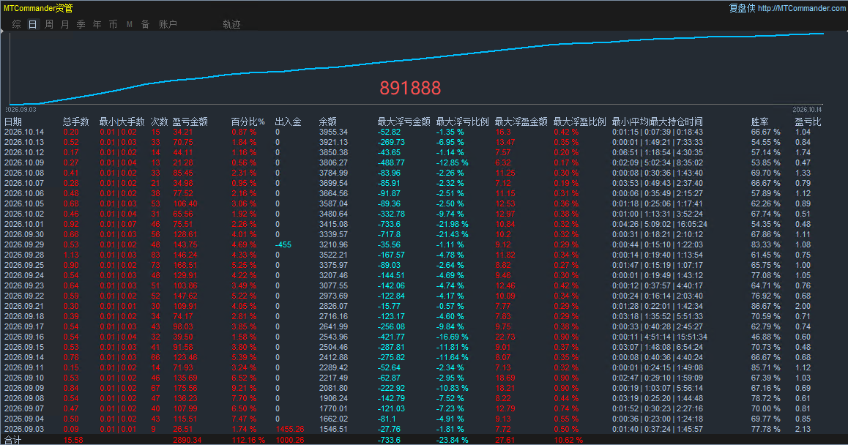The width and height of the screenshot is (848, 445).
Task: Click the 最大浮亏比例 column header
Action: (462, 121)
